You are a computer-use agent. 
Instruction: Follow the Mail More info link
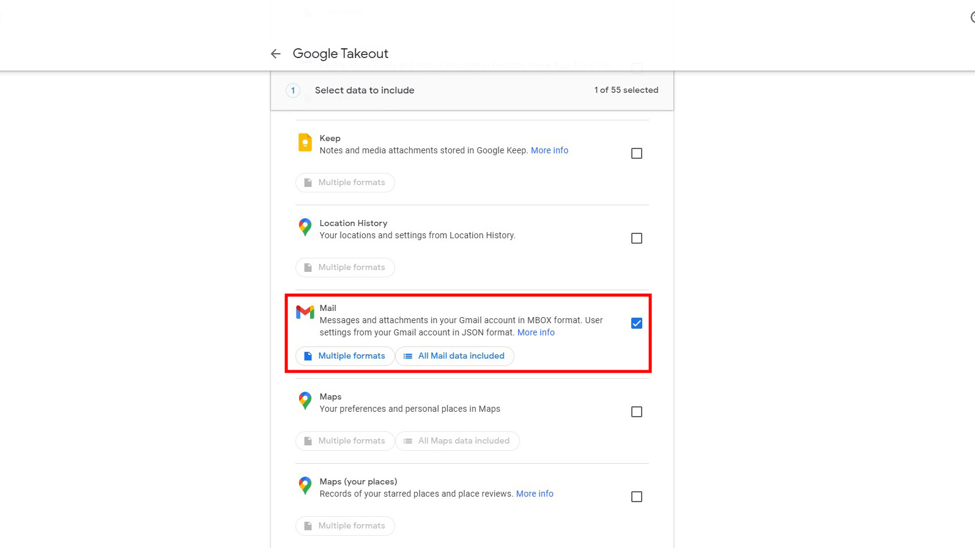536,332
